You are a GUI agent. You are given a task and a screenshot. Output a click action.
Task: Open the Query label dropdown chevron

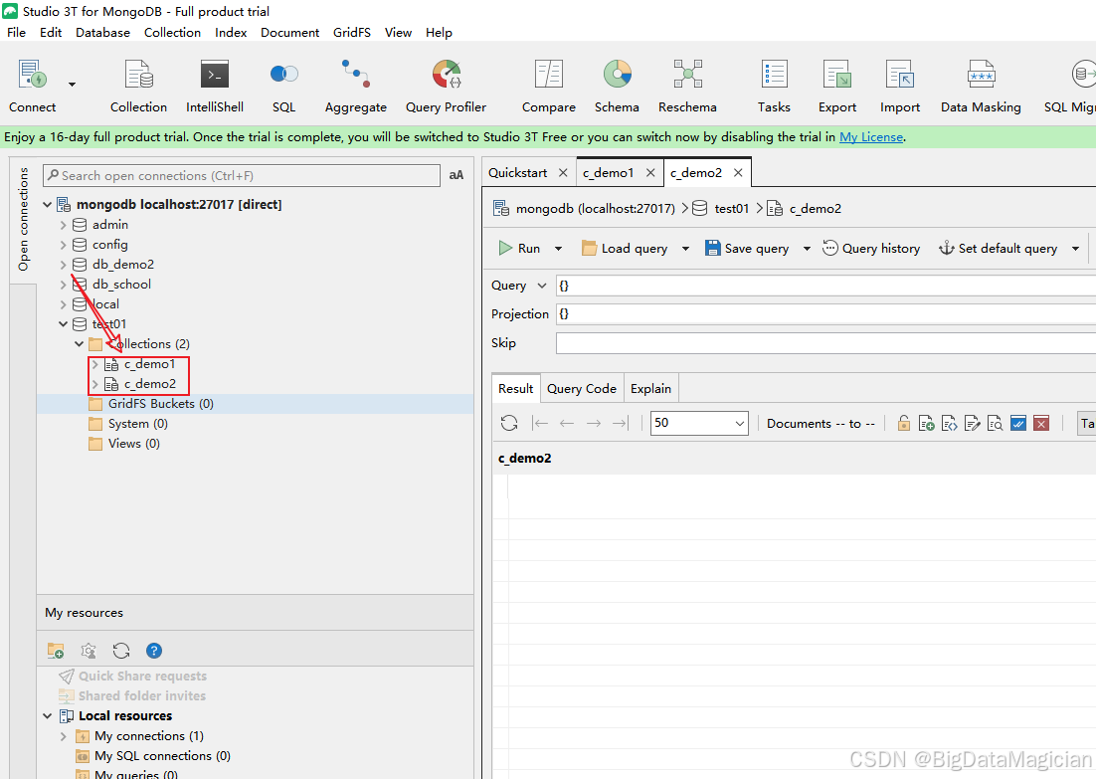coord(542,286)
